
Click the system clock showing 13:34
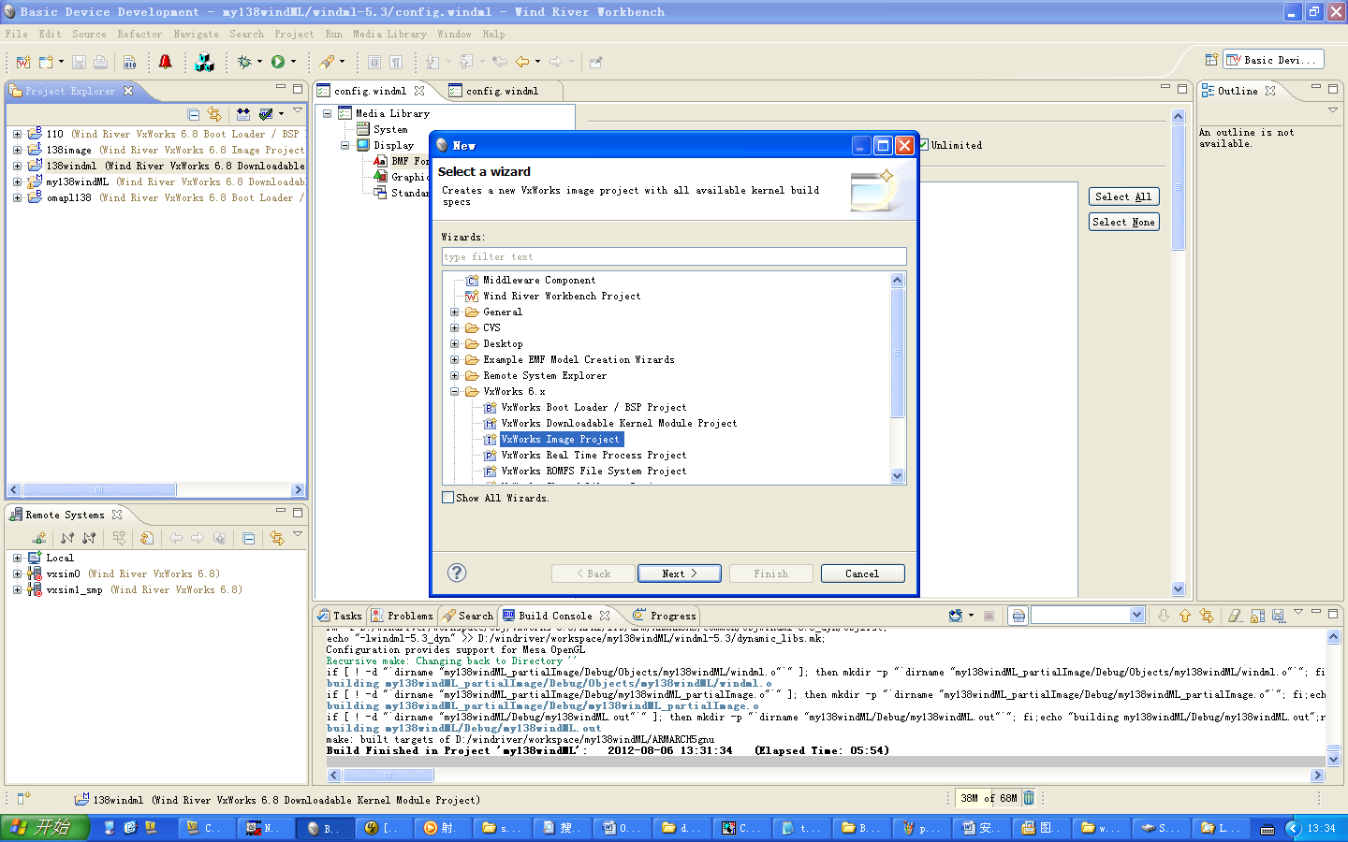tap(1321, 828)
